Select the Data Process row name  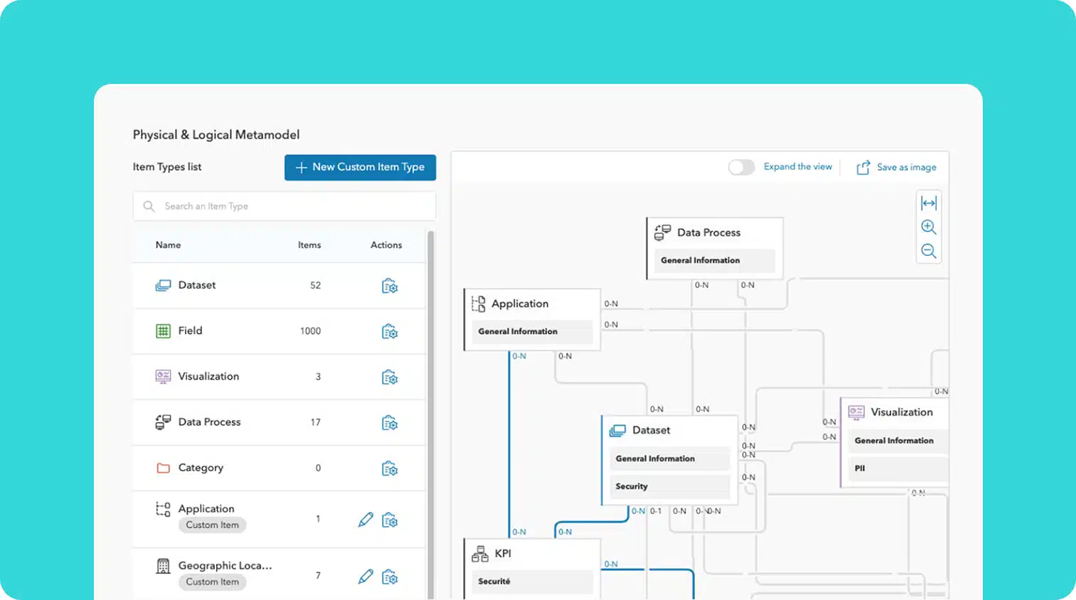209,422
